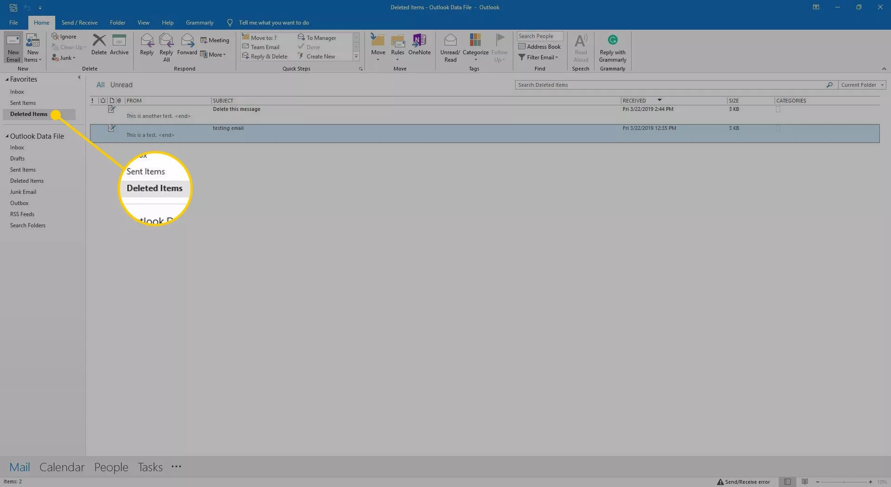891x487 pixels.
Task: Toggle category box for Delete this message
Action: coord(778,109)
